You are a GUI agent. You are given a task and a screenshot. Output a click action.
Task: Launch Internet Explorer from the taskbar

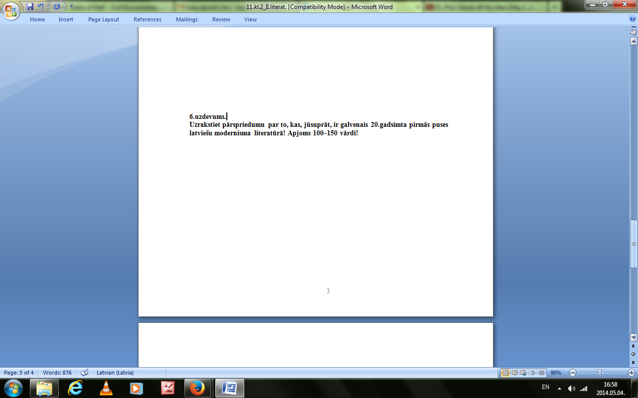[x=75, y=388]
